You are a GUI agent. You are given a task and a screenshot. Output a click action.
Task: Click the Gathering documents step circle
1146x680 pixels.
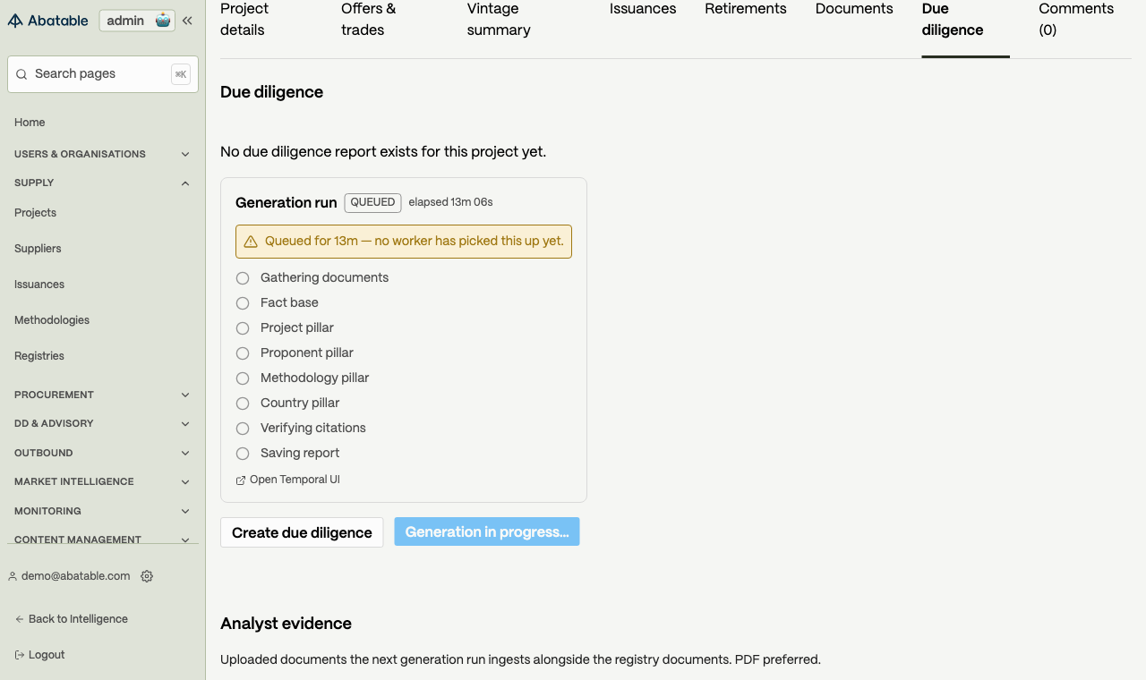(x=243, y=278)
